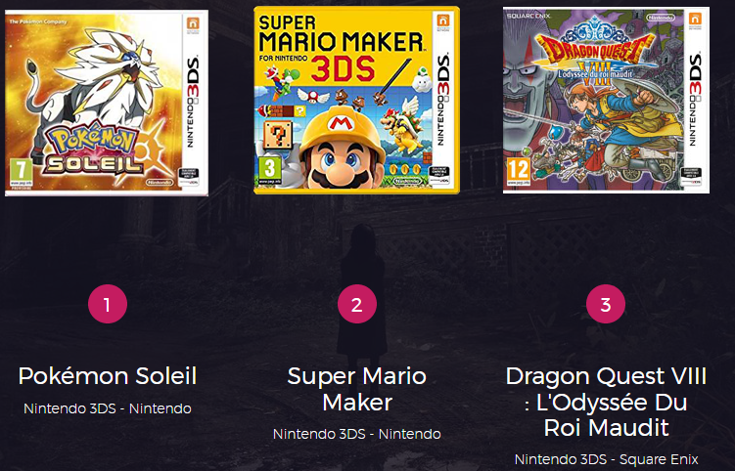
Task: Click the pink rank 2 badge
Action: click(x=356, y=304)
